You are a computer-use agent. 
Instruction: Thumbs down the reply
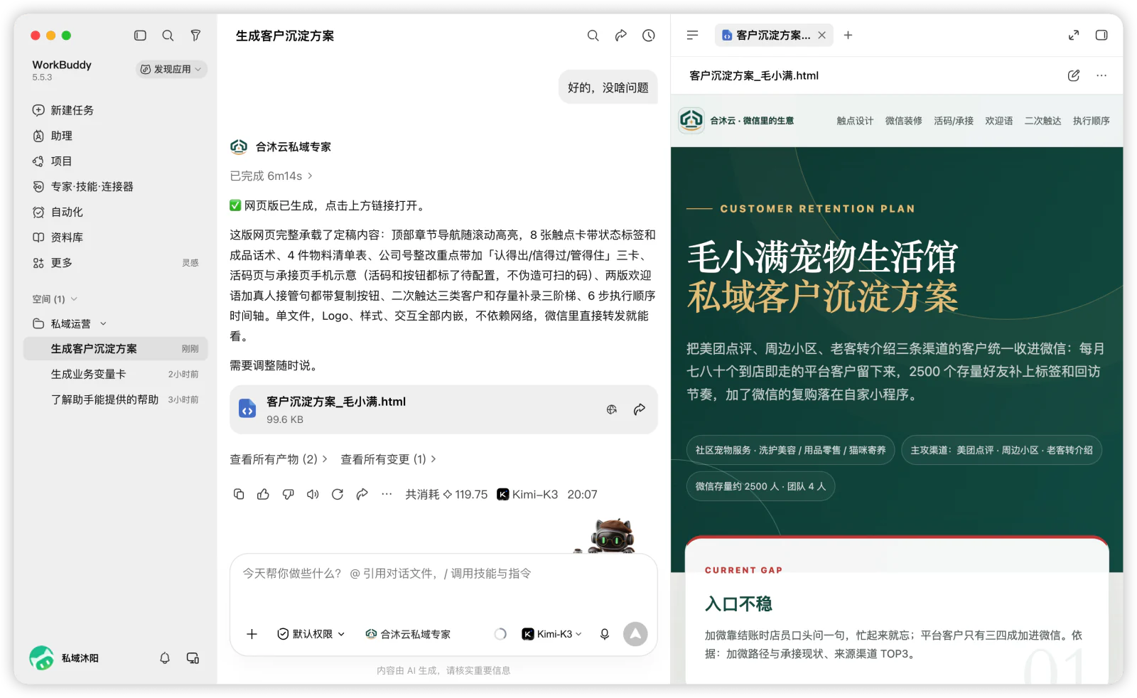288,494
